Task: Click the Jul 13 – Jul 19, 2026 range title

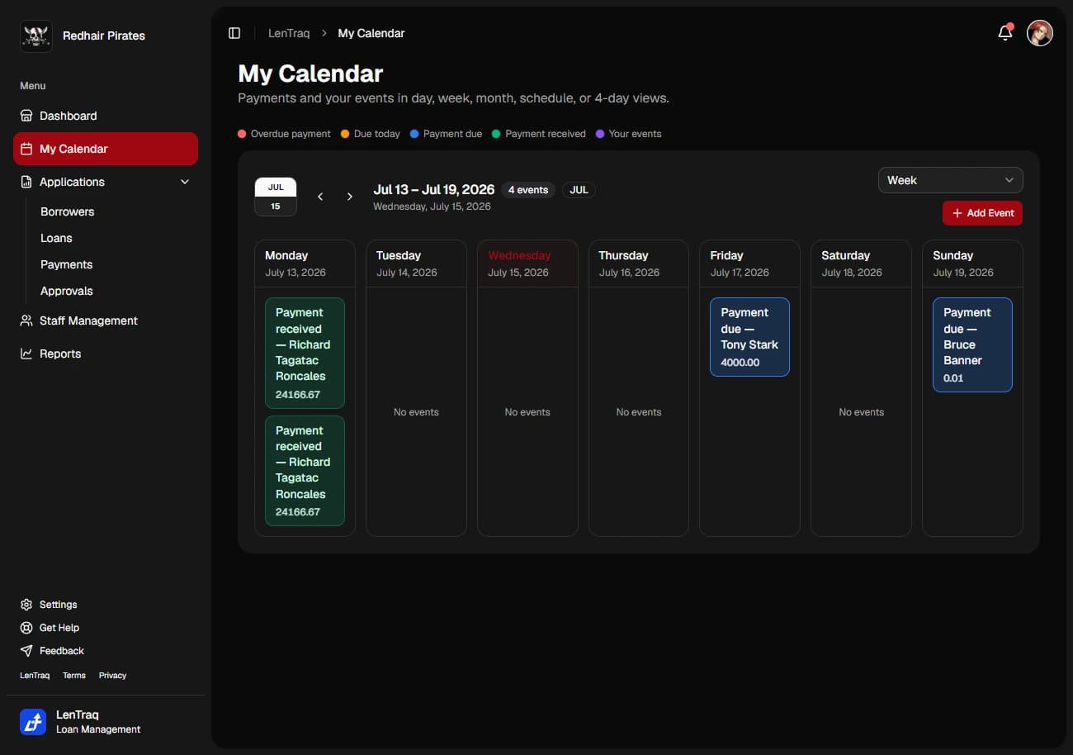Action: pyautogui.click(x=434, y=189)
